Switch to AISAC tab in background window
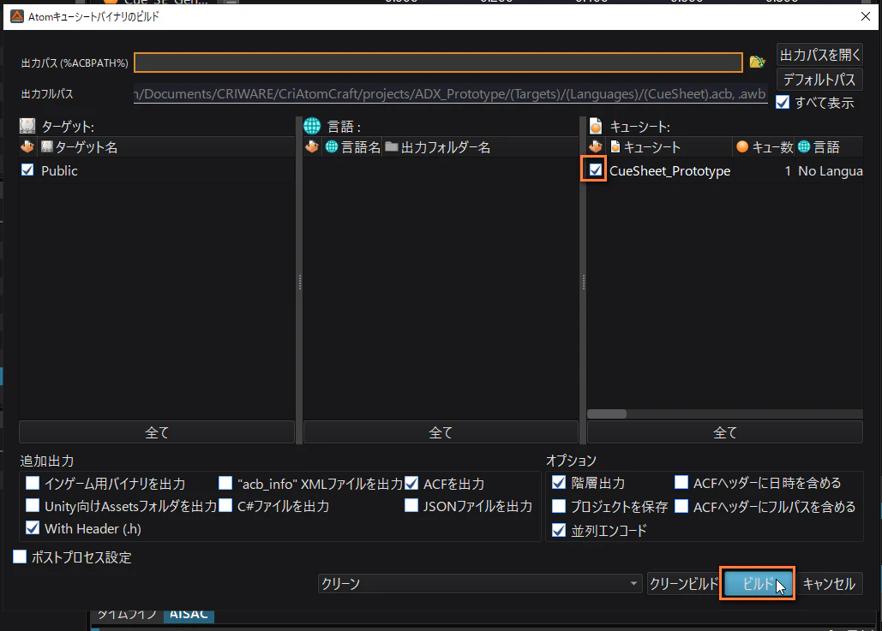This screenshot has width=882, height=631. pyautogui.click(x=189, y=615)
